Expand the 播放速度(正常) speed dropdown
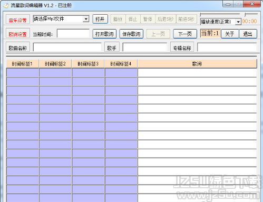The image size is (263, 202). point(238,22)
